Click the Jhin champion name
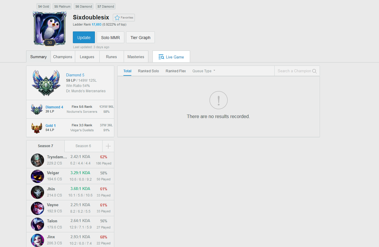 pyautogui.click(x=51, y=189)
